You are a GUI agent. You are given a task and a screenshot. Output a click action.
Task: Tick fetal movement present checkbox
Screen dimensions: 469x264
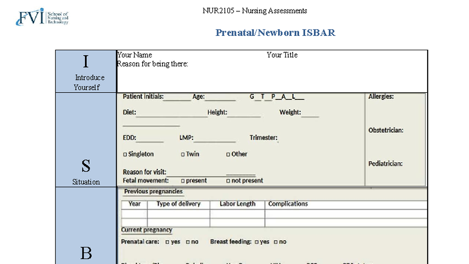[183, 181]
